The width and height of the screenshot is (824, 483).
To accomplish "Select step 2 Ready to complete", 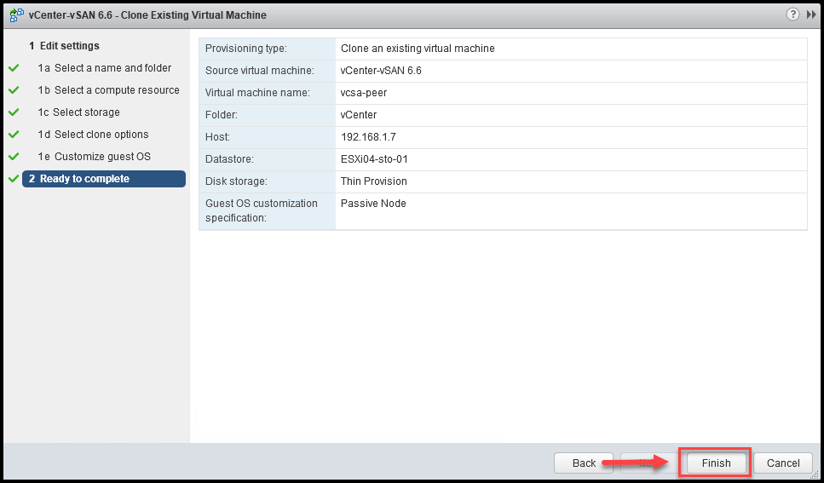I will pyautogui.click(x=104, y=179).
